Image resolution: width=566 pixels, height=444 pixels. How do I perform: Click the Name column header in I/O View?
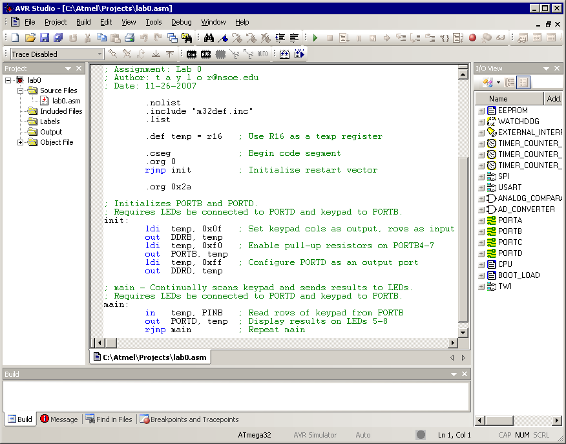click(509, 98)
